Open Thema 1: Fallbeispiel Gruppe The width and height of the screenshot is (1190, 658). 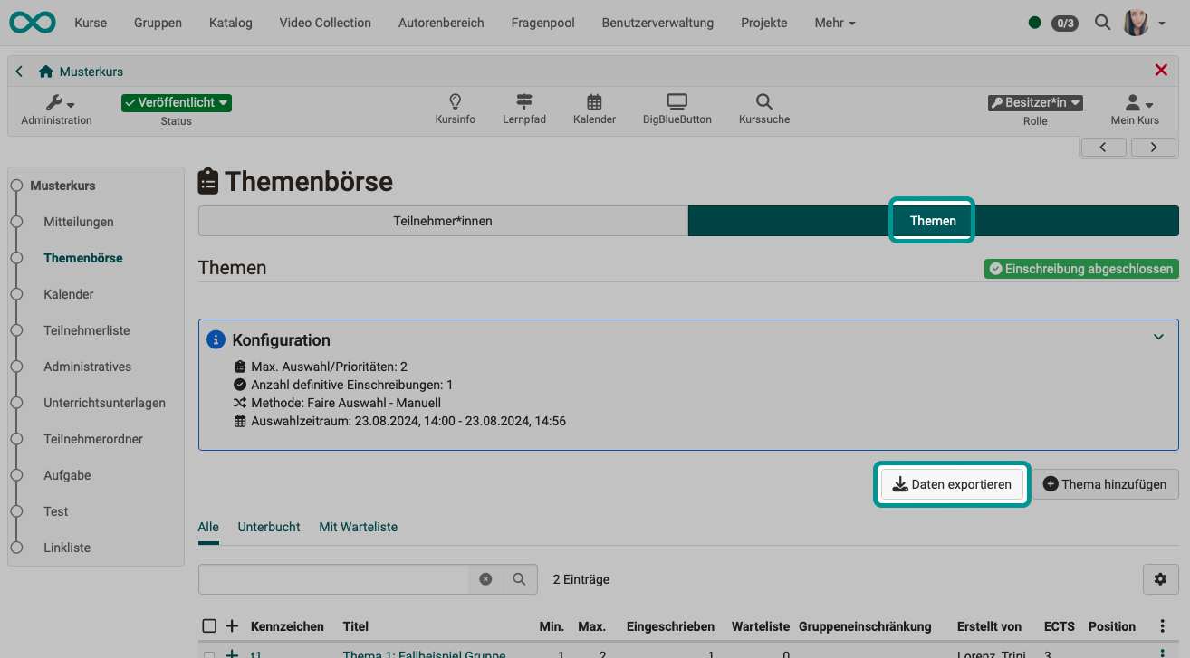click(418, 654)
